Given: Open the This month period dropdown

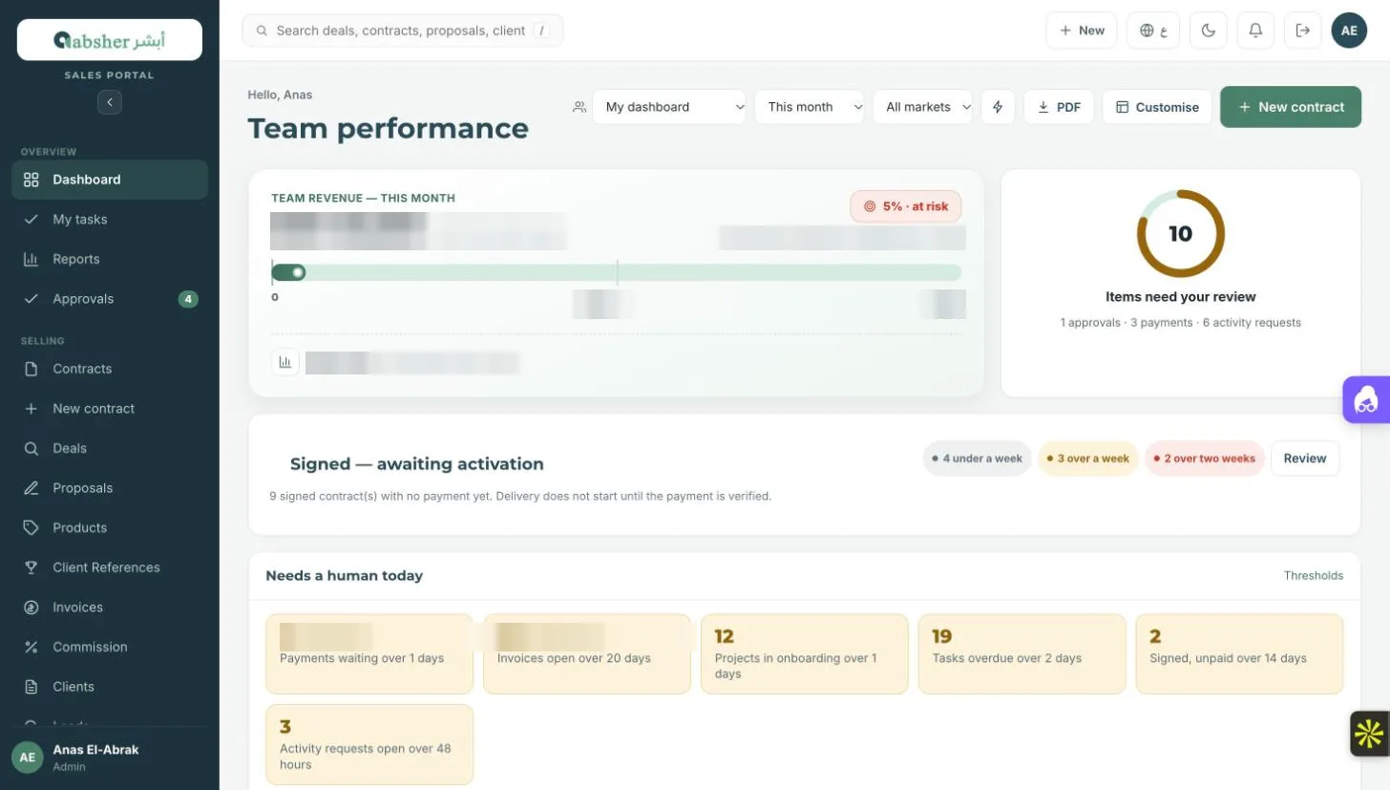Looking at the screenshot, I should [x=810, y=107].
